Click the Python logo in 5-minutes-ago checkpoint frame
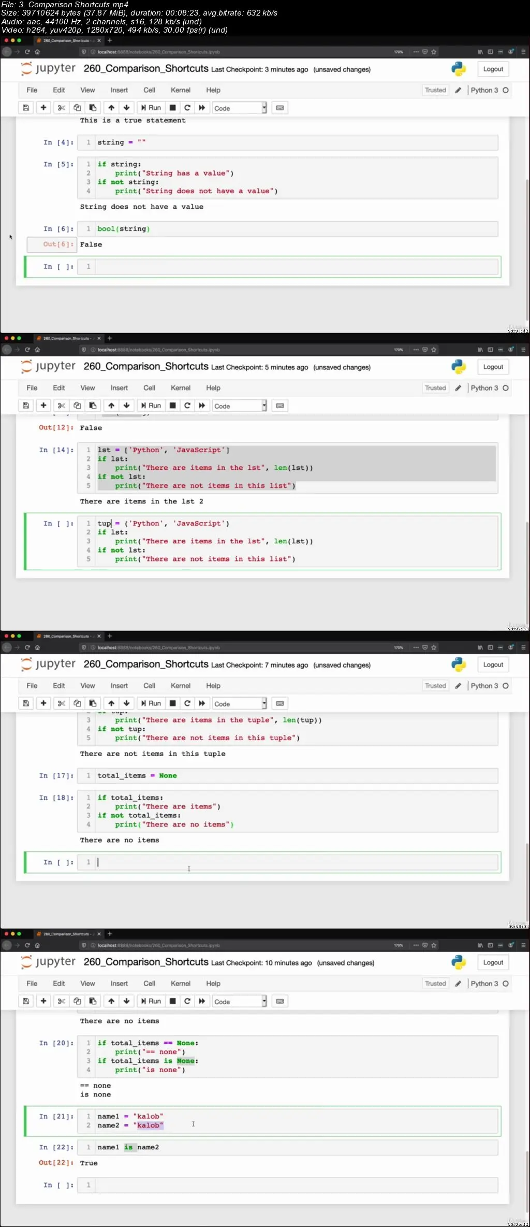 (x=459, y=367)
